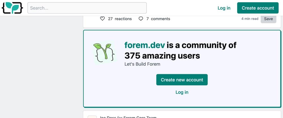Open the Log in link in the header

(x=224, y=8)
